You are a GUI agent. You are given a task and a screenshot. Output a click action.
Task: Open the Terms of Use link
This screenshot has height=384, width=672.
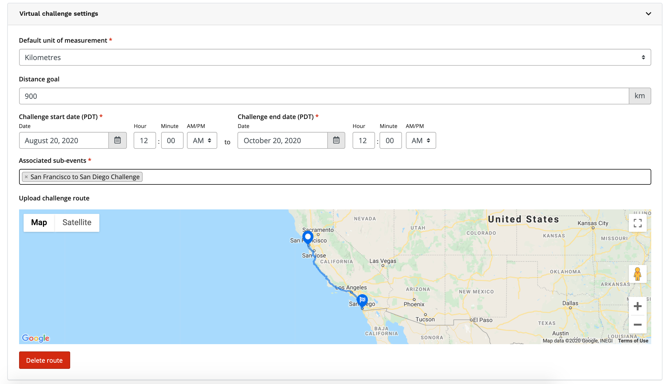[633, 341]
